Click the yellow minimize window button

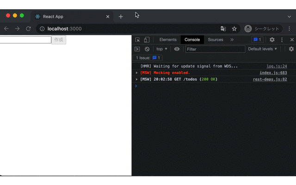coord(15,15)
